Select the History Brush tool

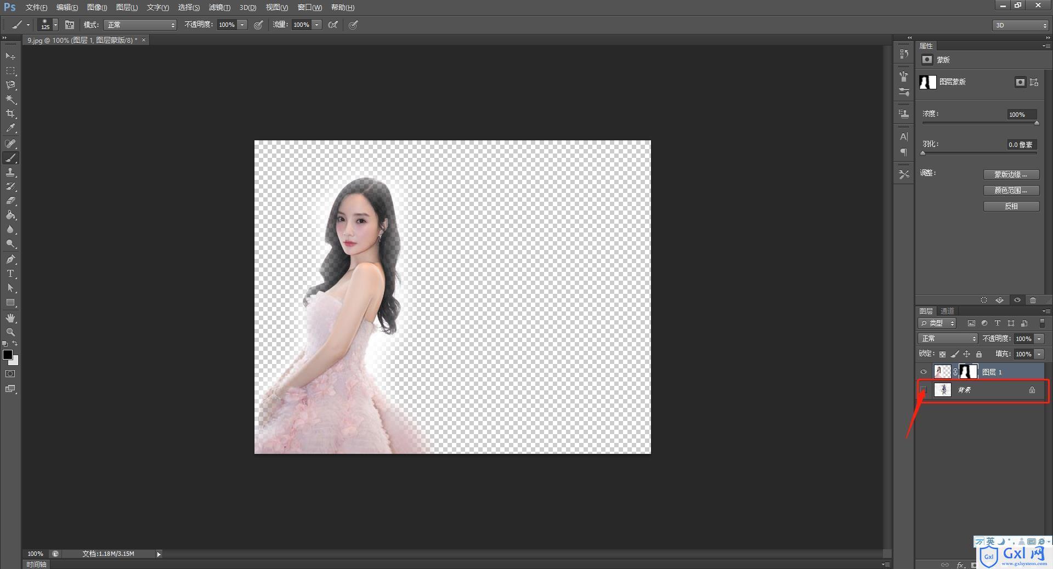pyautogui.click(x=10, y=186)
